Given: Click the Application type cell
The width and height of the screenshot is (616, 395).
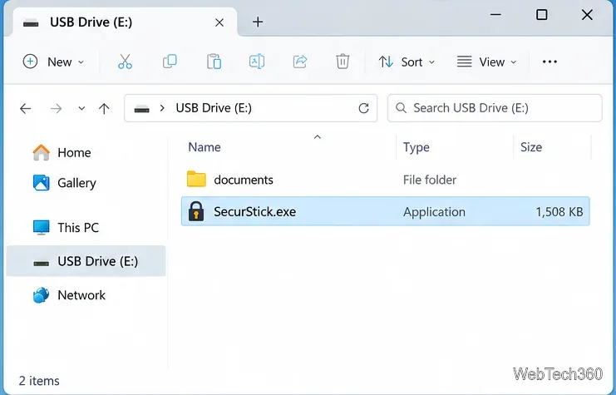Looking at the screenshot, I should coord(434,212).
